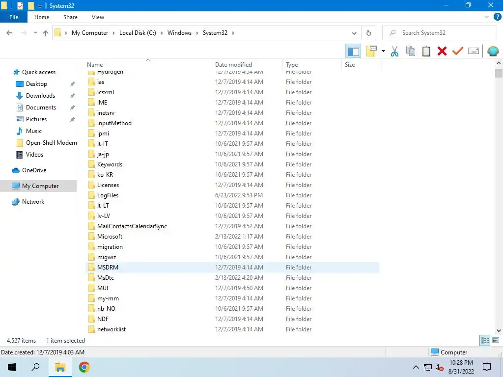Toggle the navigation pane toolbar button
This screenshot has height=377, width=503.
(353, 51)
